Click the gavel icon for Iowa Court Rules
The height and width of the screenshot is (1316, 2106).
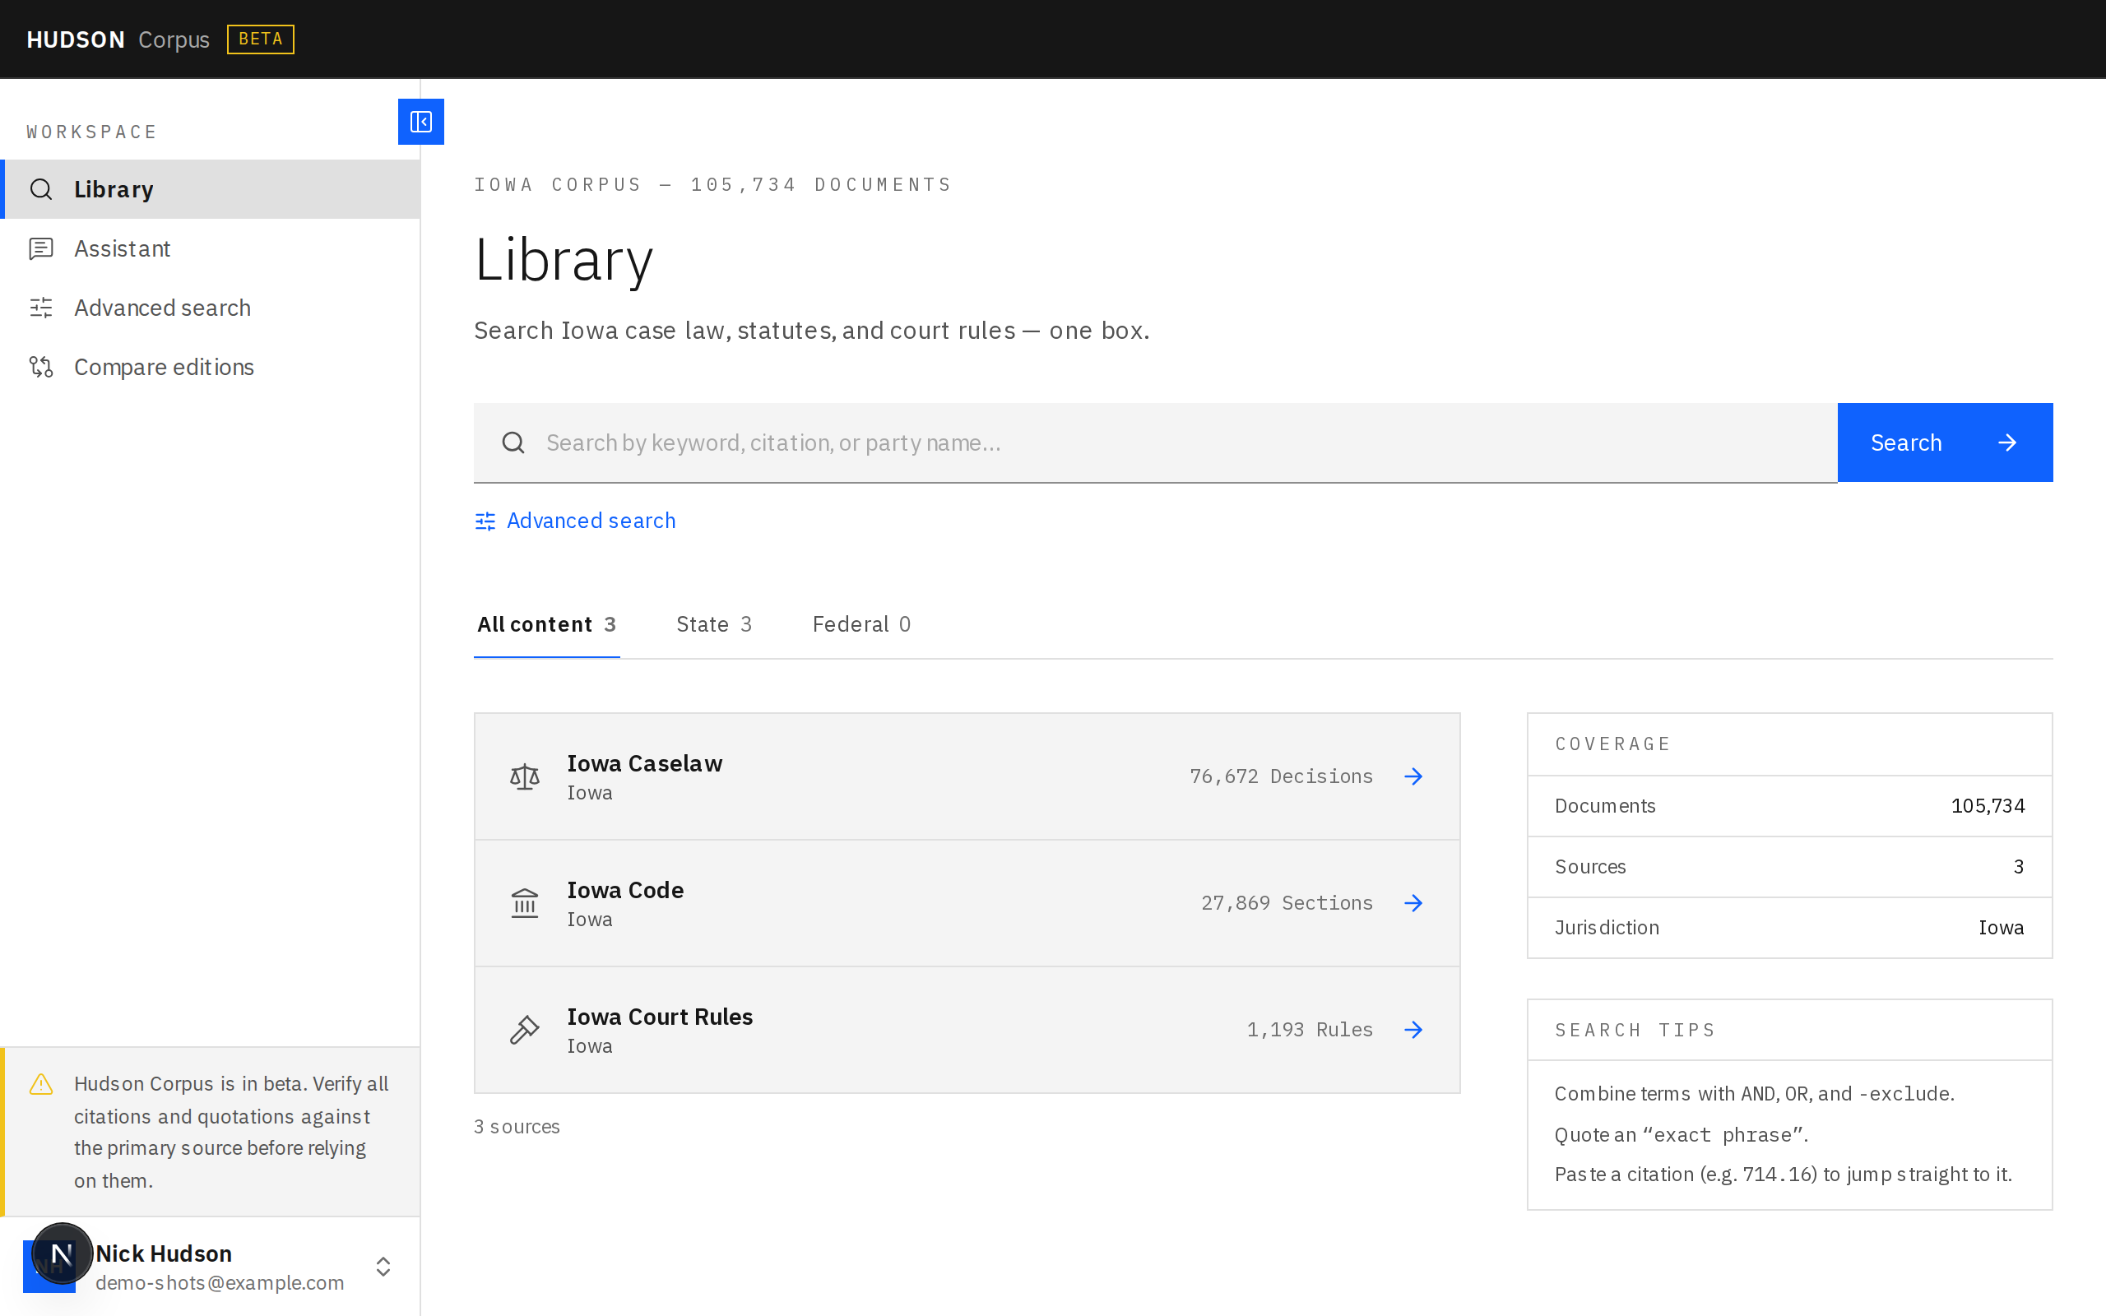pos(525,1030)
